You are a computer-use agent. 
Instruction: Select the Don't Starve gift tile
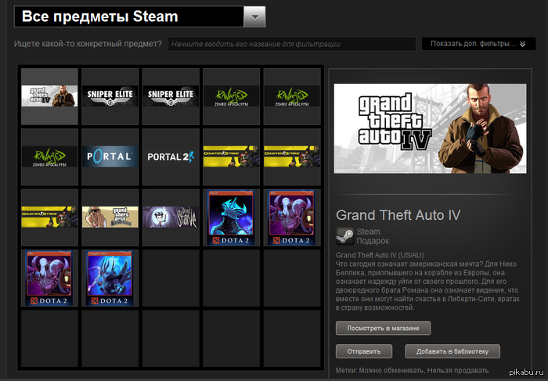pyautogui.click(x=171, y=217)
